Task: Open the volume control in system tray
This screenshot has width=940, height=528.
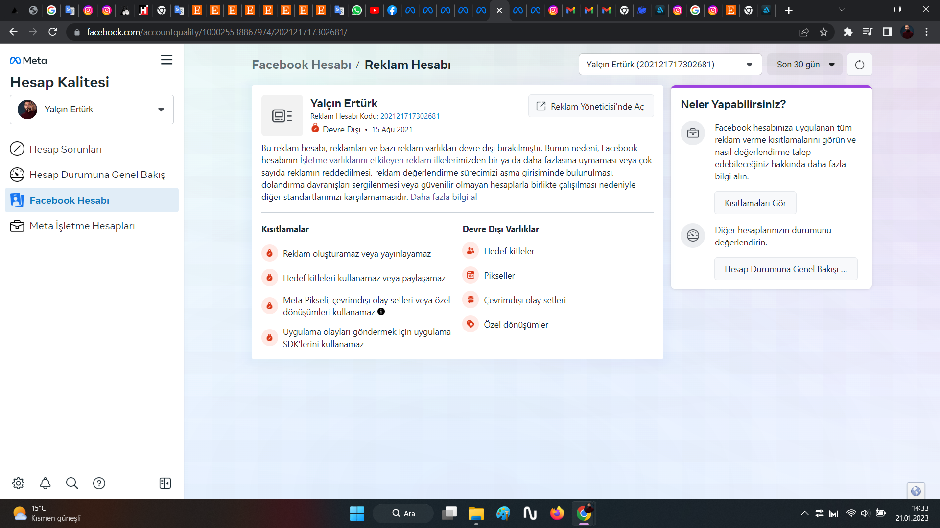Action: 865,513
